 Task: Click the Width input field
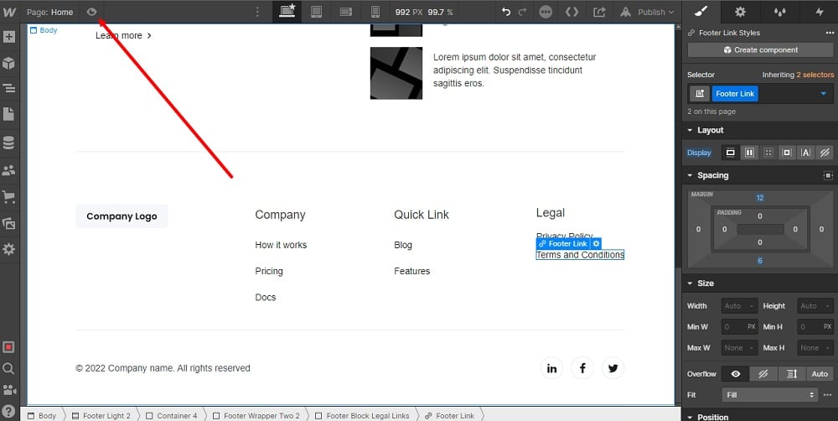coord(739,306)
